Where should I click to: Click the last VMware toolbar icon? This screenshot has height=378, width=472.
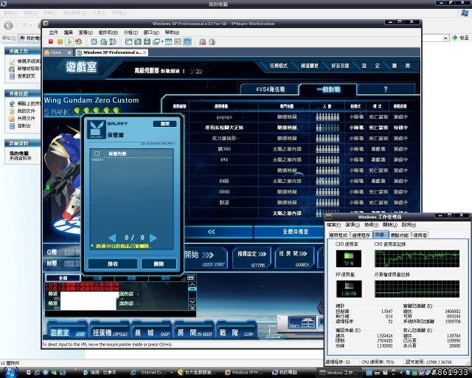[212, 41]
